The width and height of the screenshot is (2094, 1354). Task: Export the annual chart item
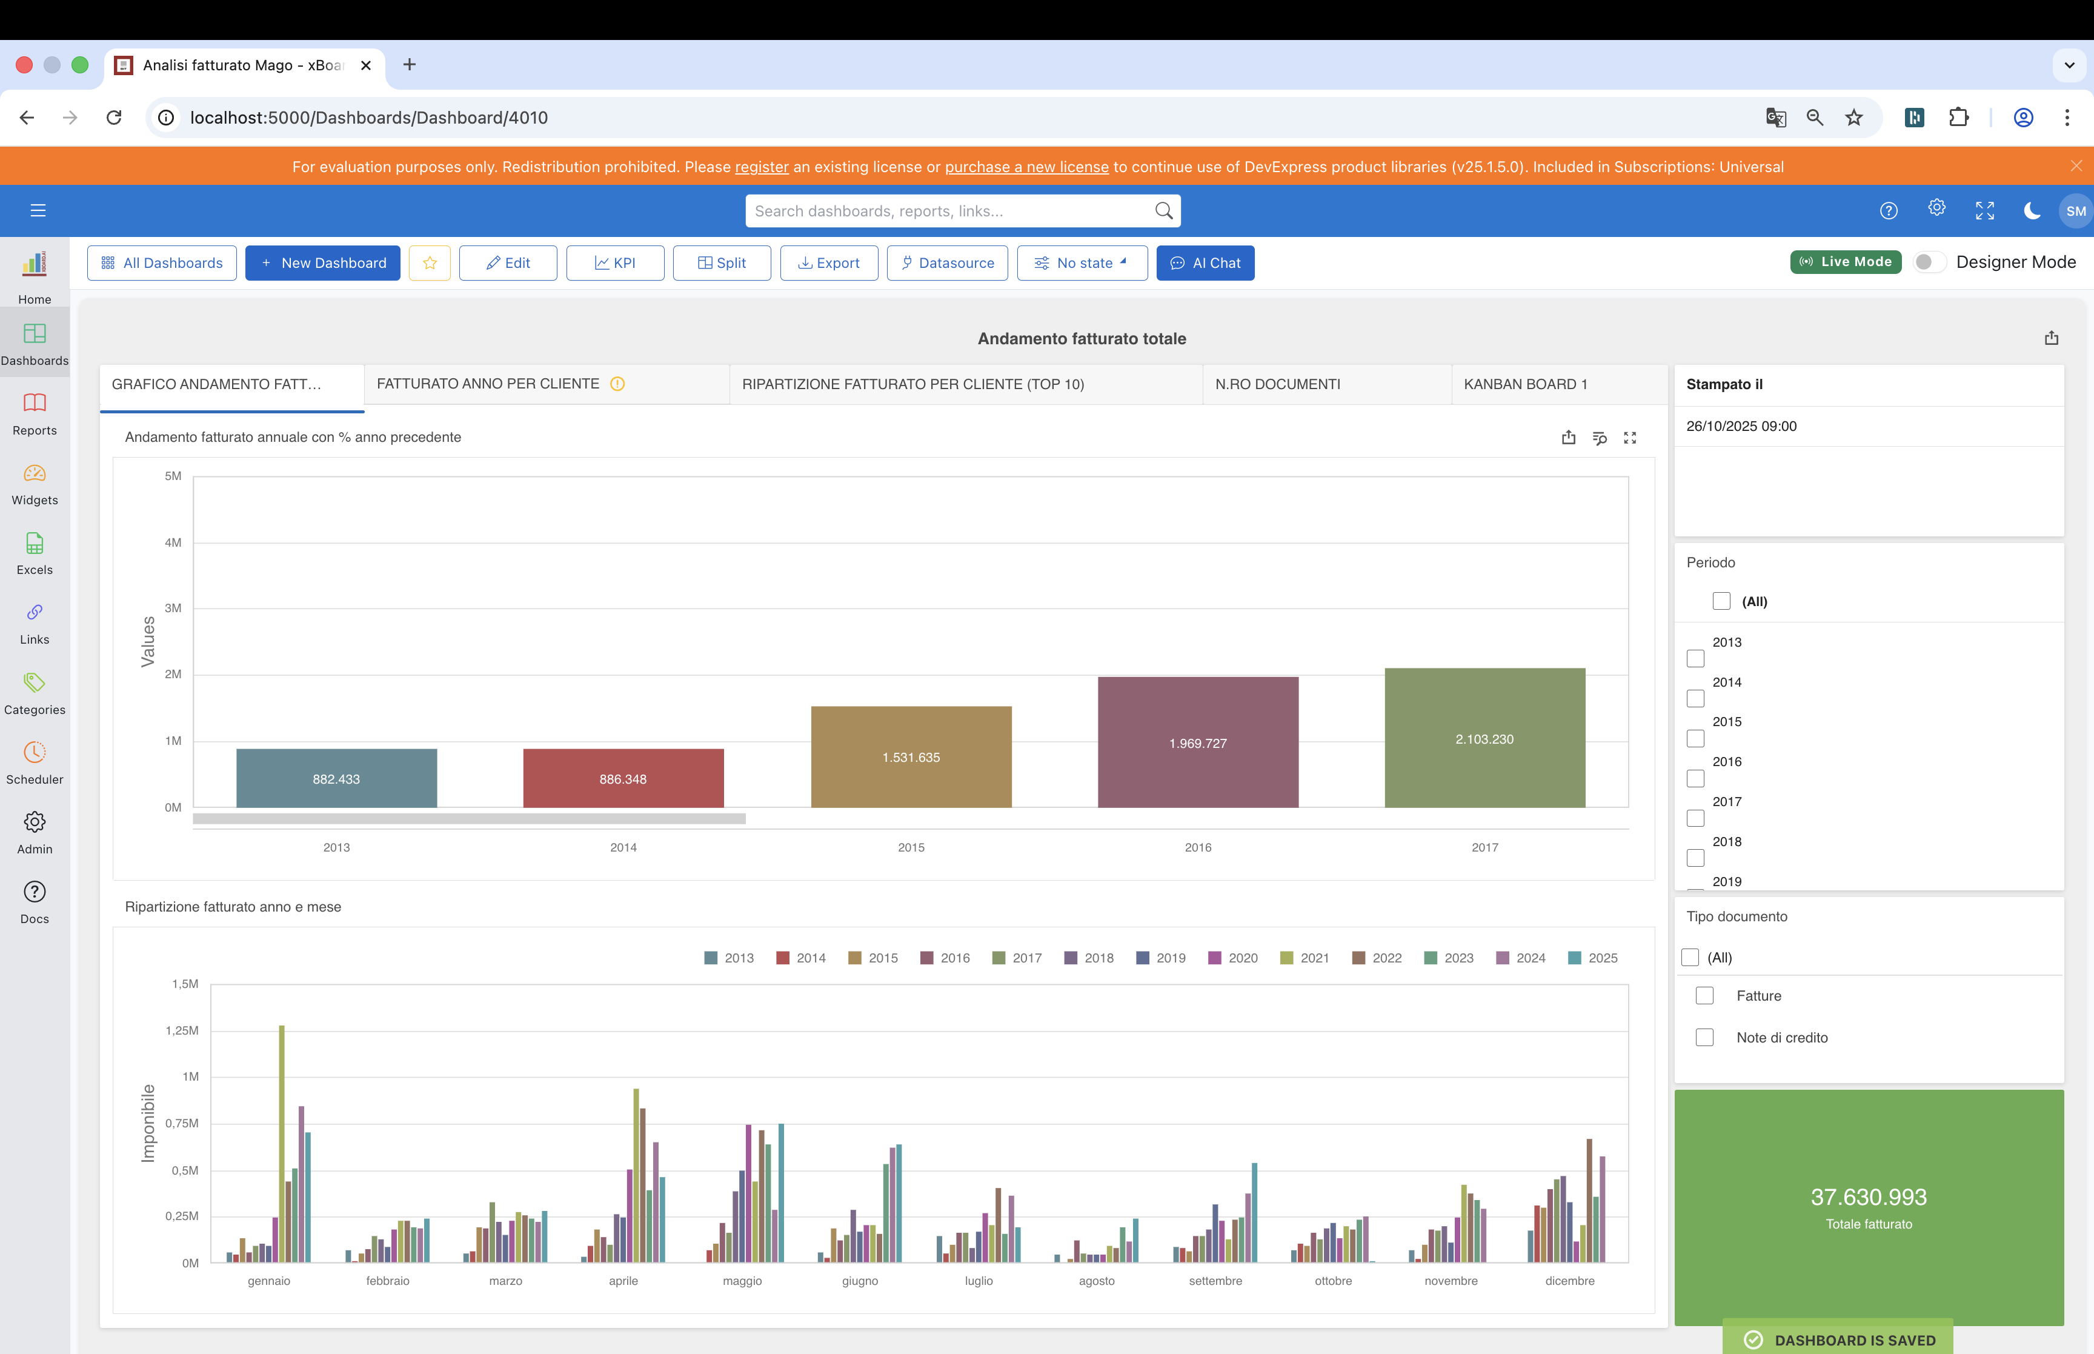tap(1569, 438)
